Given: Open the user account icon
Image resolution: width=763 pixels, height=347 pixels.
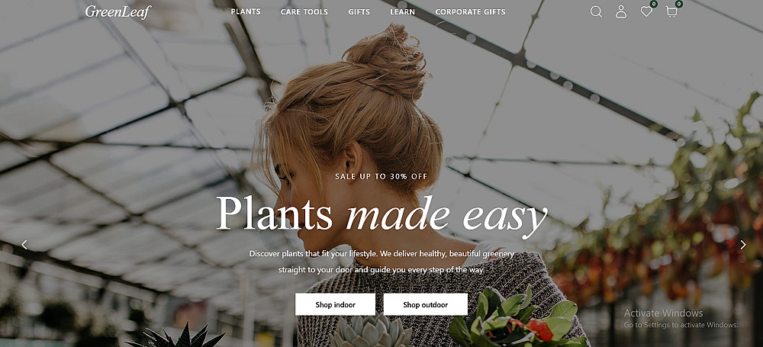Looking at the screenshot, I should [x=621, y=11].
